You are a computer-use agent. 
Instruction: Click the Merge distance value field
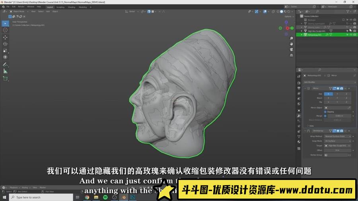(x=338, y=116)
